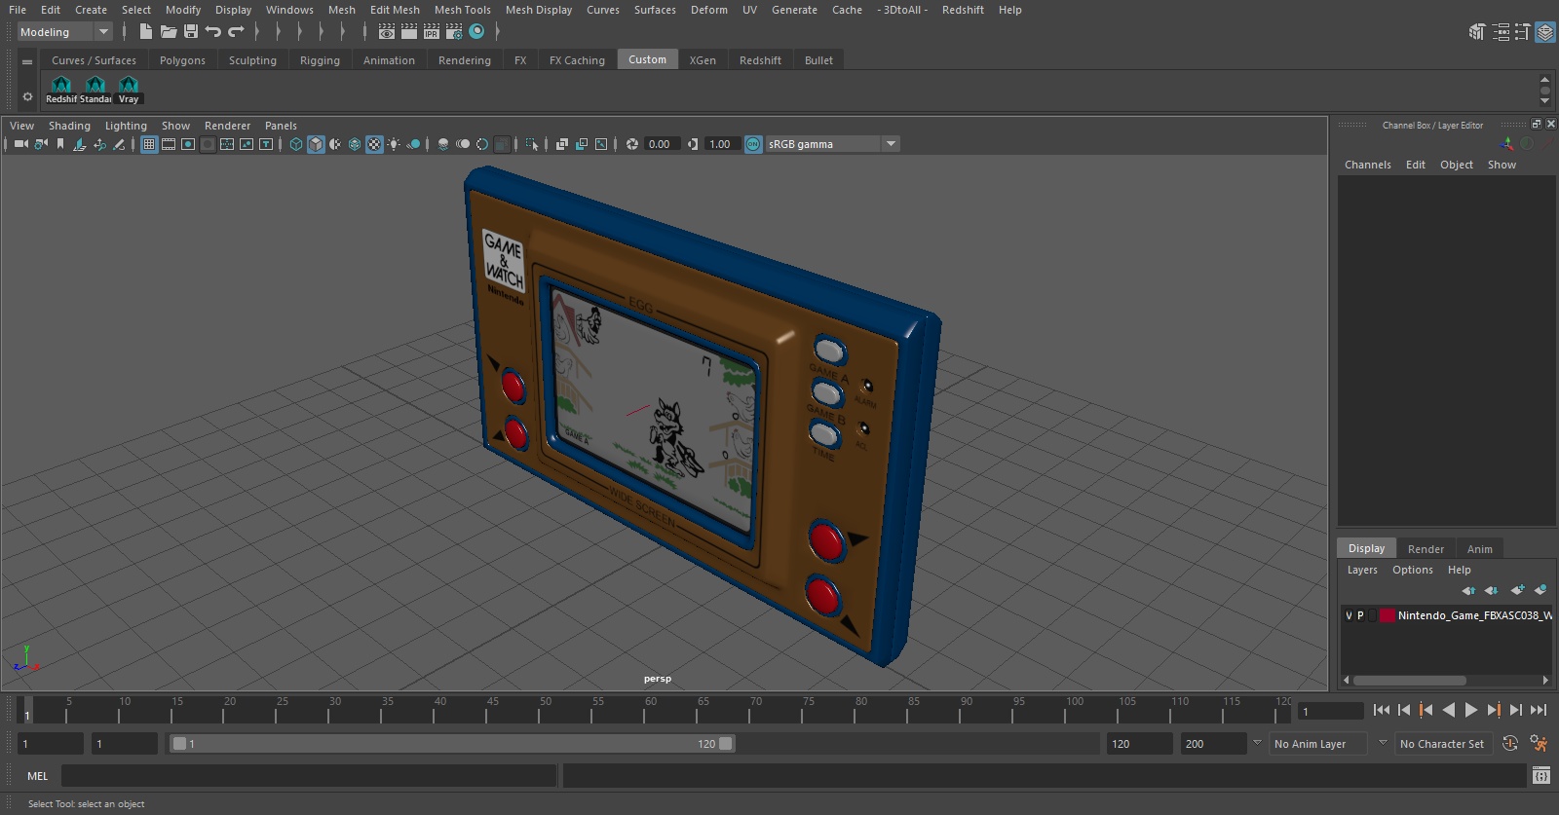Play forward on timeline
Image resolution: width=1559 pixels, height=815 pixels.
(x=1471, y=710)
